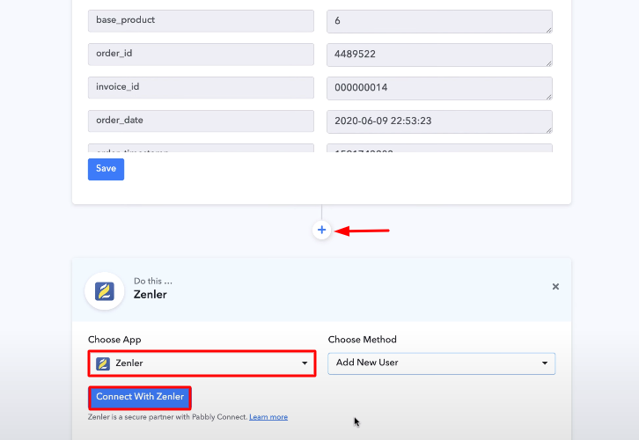Click the 'Do this ...' step label
The image size is (639, 440).
pyautogui.click(x=153, y=281)
